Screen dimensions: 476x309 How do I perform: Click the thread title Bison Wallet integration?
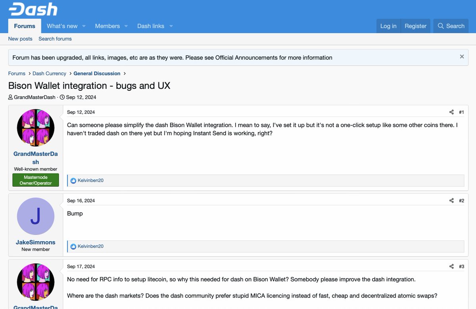point(89,86)
